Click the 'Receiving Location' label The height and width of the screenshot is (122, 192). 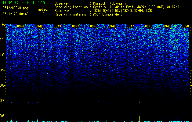pyautogui.click(x=71, y=7)
